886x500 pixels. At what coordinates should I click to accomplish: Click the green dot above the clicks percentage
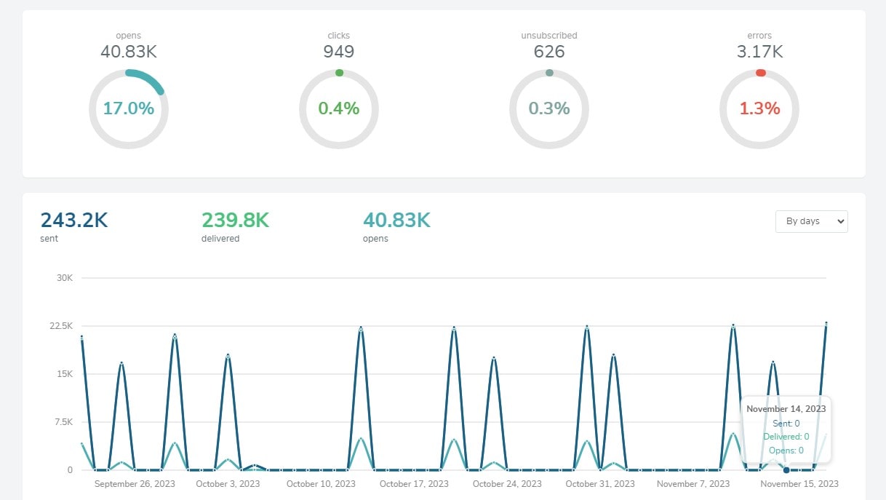[x=339, y=72]
